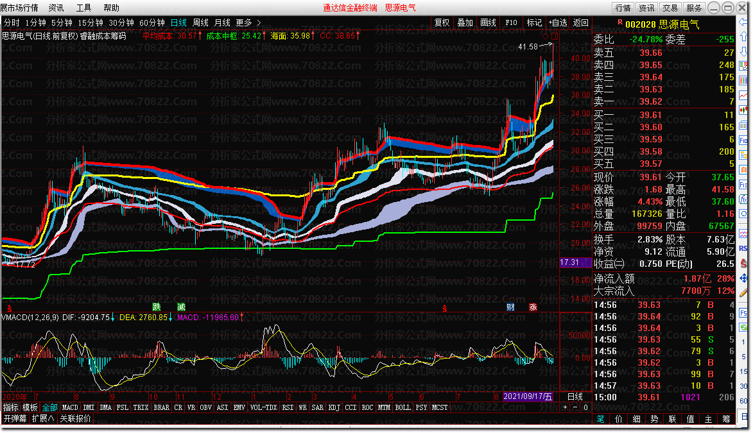Open the 日线 period selector below chart

click(x=575, y=396)
